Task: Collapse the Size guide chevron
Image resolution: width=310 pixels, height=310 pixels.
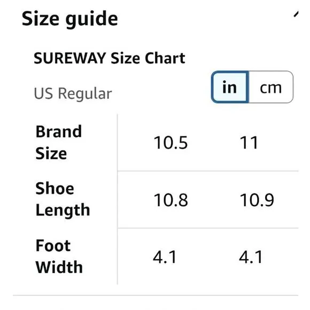Action: click(296, 14)
